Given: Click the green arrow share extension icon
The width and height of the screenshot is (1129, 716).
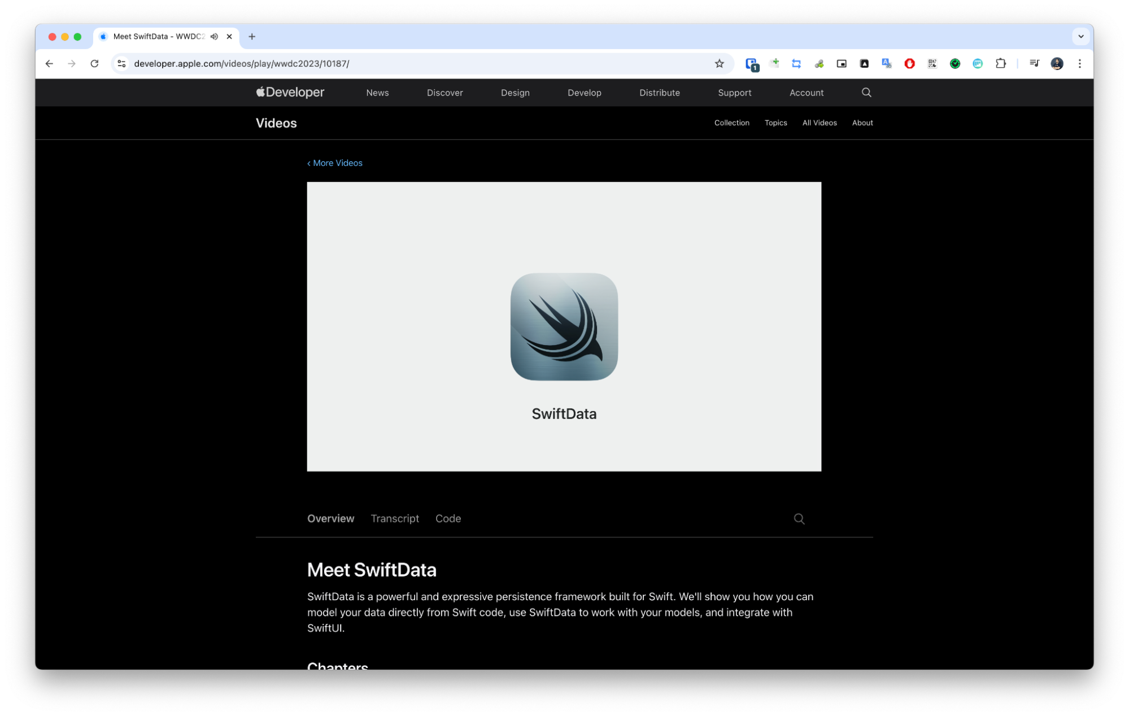Looking at the screenshot, I should (x=819, y=64).
